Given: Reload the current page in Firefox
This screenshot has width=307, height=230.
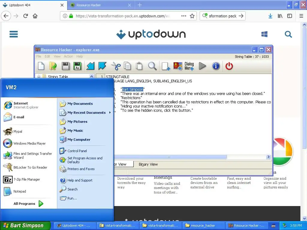Looking at the screenshot, I should pos(25,16).
